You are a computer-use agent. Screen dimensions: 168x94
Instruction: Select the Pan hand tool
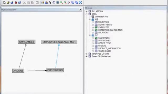pyautogui.click(x=54, y=2)
